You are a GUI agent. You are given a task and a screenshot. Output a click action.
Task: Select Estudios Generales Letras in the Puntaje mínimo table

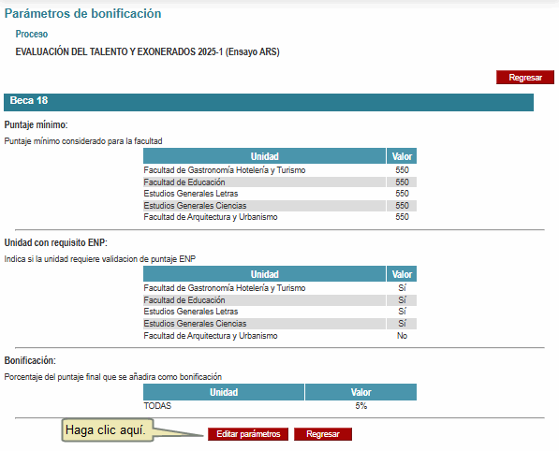click(x=191, y=194)
